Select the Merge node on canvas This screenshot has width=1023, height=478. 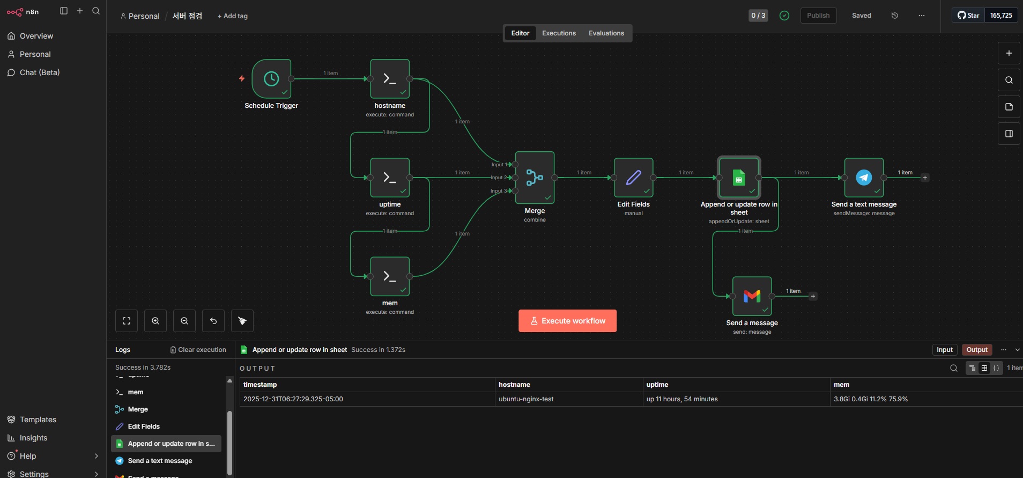point(535,178)
